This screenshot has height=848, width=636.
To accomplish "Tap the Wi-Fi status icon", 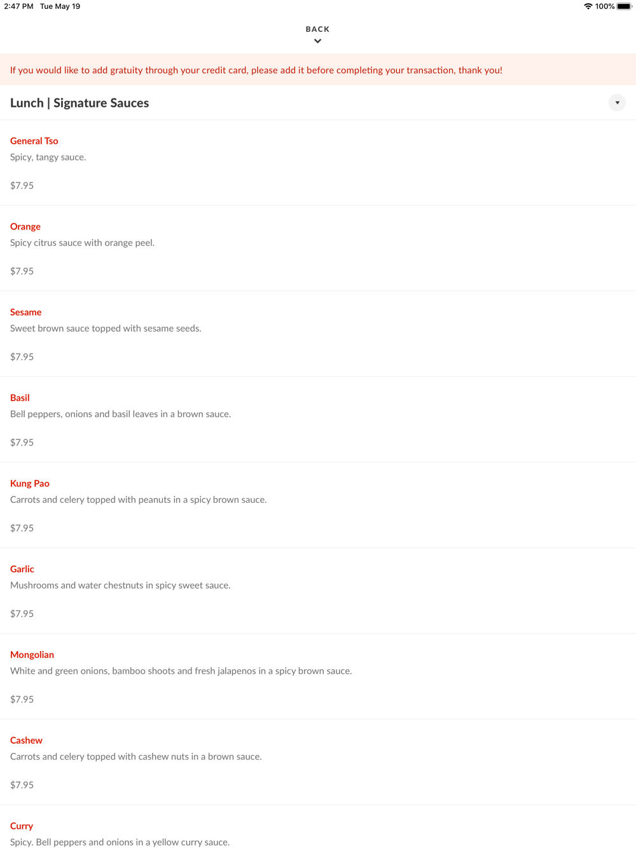I will pos(588,6).
